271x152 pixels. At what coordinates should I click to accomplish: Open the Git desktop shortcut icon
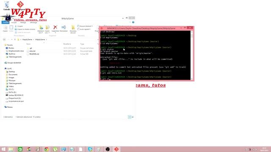click(x=20, y=4)
